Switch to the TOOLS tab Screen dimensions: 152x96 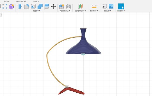tap(36, 2)
